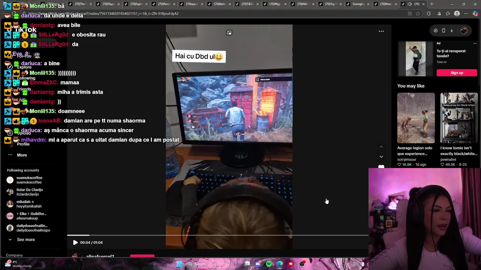Open the three-dot menu above the video
Screen dimensions: 481x270
[x=381, y=31]
